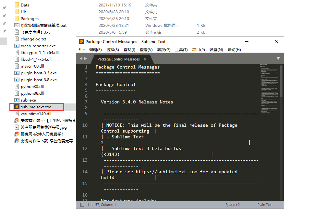312x215 pixels.
Task: Open the Plain Text syntax selector
Action: tap(265, 204)
